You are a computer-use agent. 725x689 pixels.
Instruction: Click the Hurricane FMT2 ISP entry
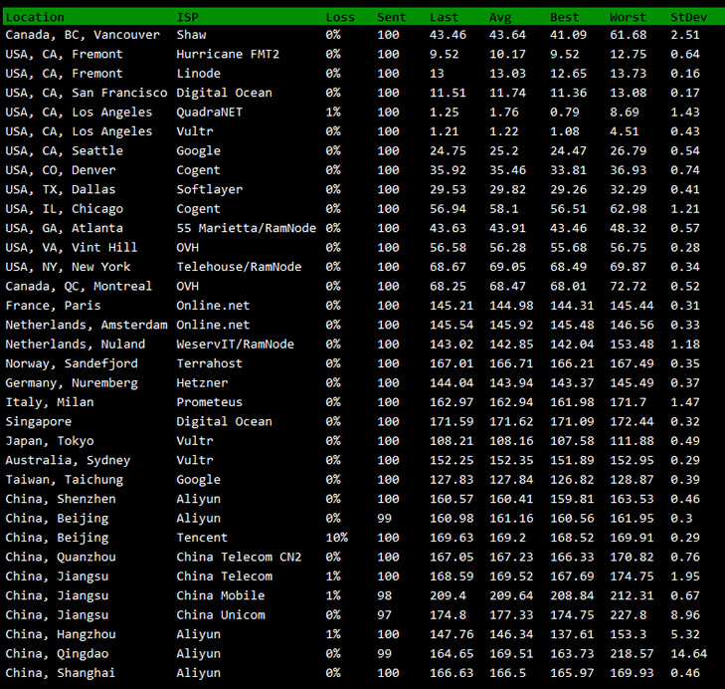228,54
